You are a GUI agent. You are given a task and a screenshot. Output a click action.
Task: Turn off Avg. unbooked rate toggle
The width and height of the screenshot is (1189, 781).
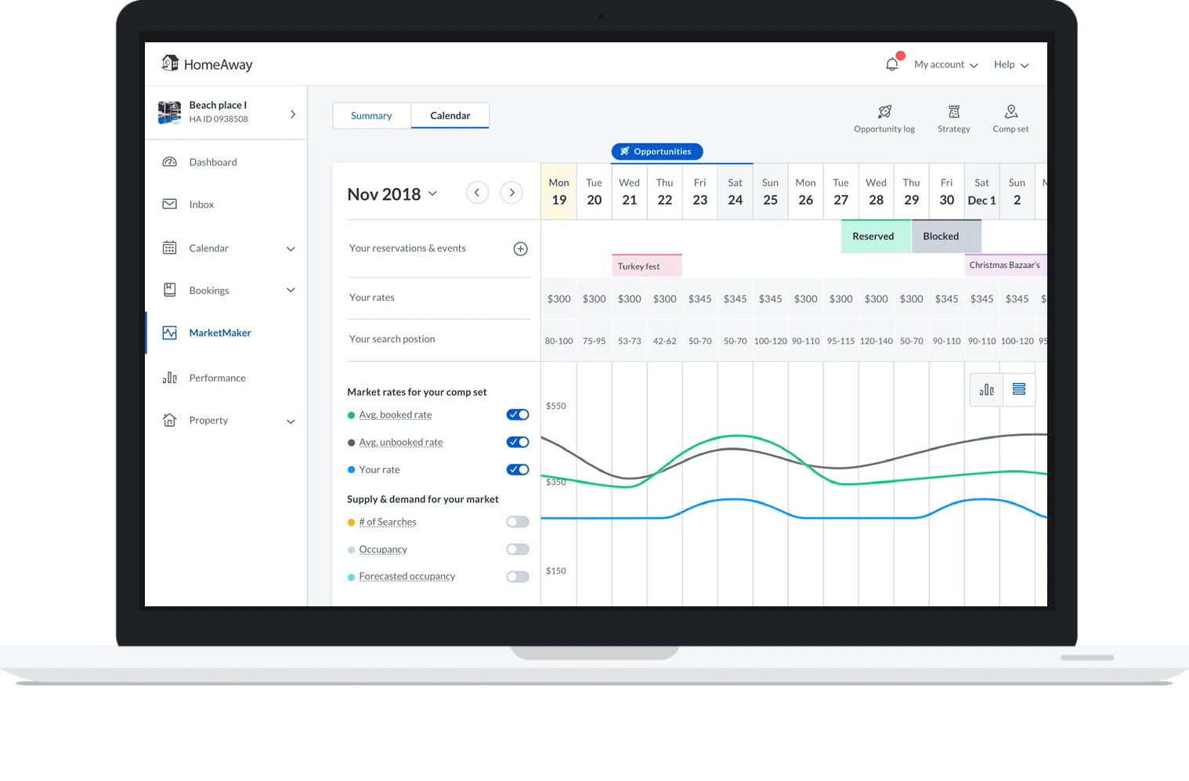coord(518,442)
